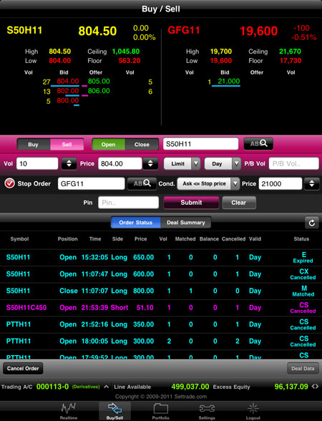Switch the order side to Buy
This screenshot has width=322, height=421.
pos(34,145)
